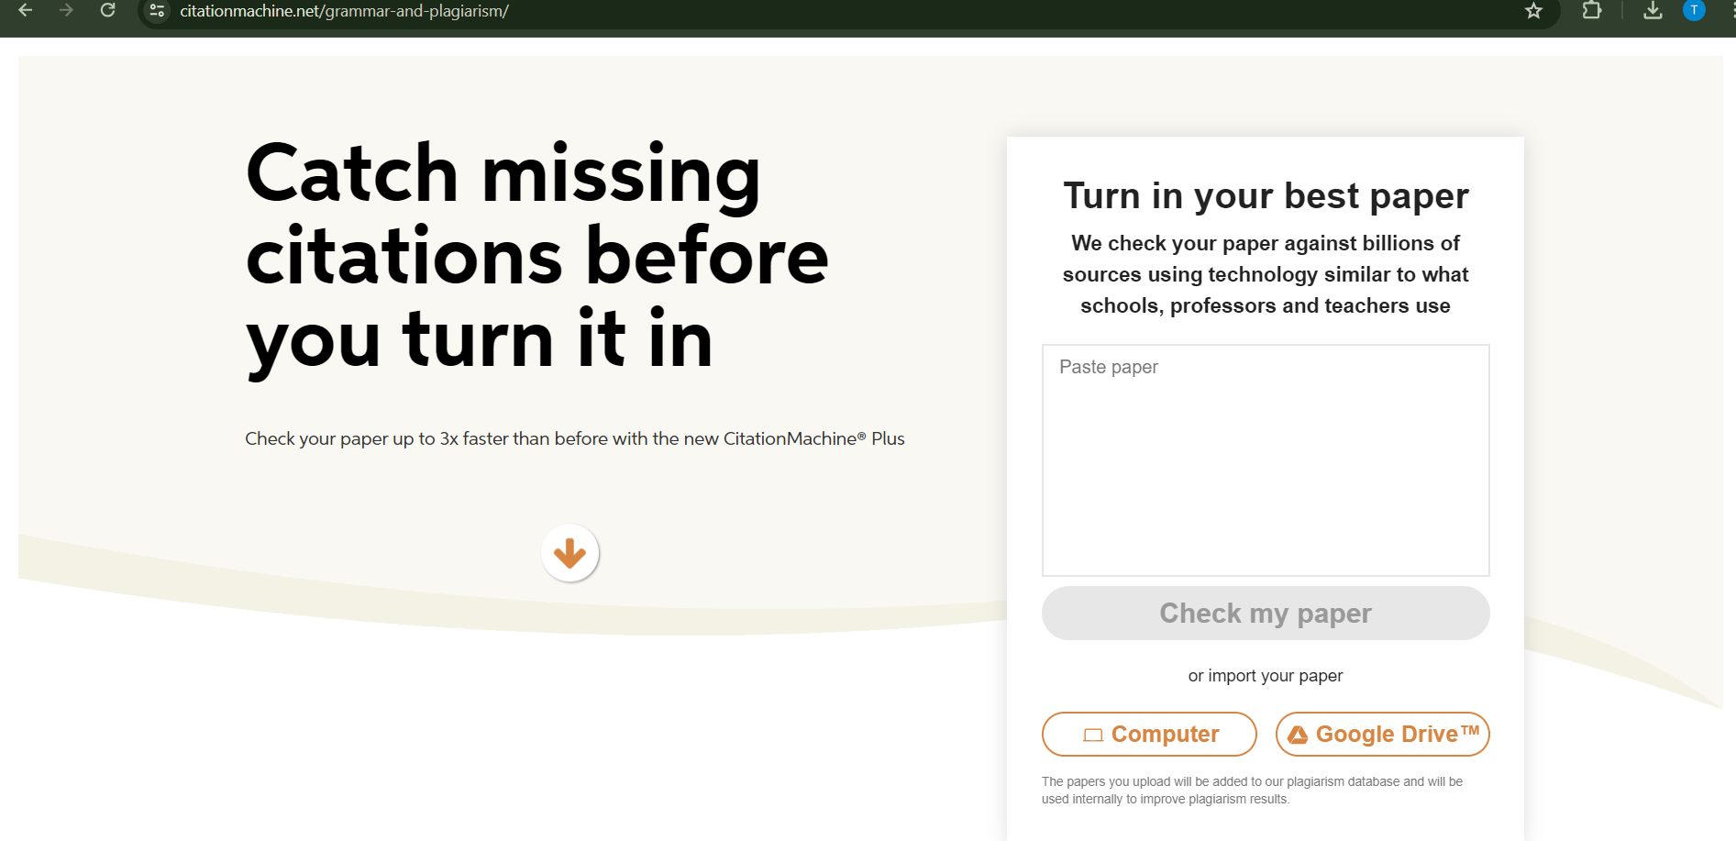Open site information icon in address bar
The image size is (1736, 841).
(157, 11)
